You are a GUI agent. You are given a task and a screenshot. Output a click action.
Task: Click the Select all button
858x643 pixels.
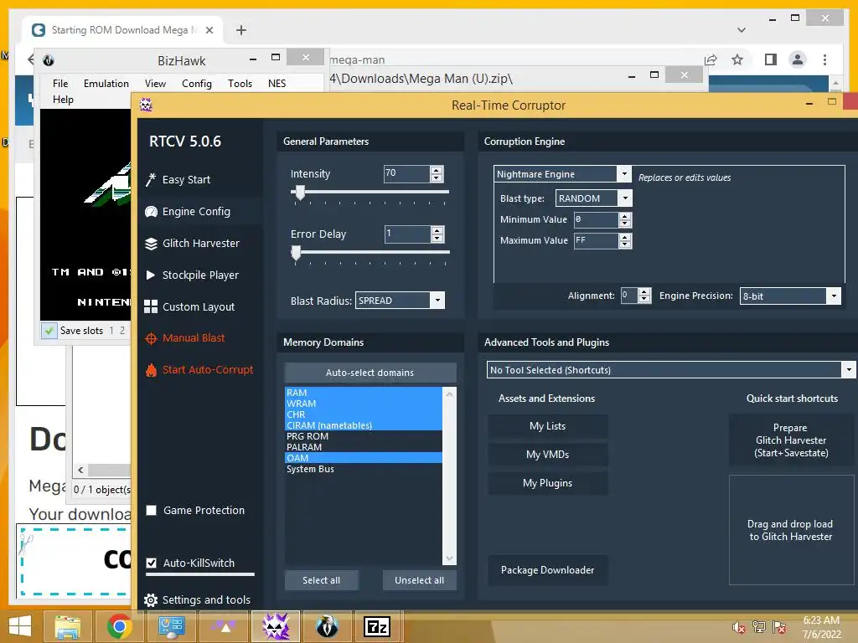point(321,580)
